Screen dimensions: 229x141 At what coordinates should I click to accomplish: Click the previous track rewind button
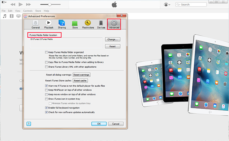point(13,5)
